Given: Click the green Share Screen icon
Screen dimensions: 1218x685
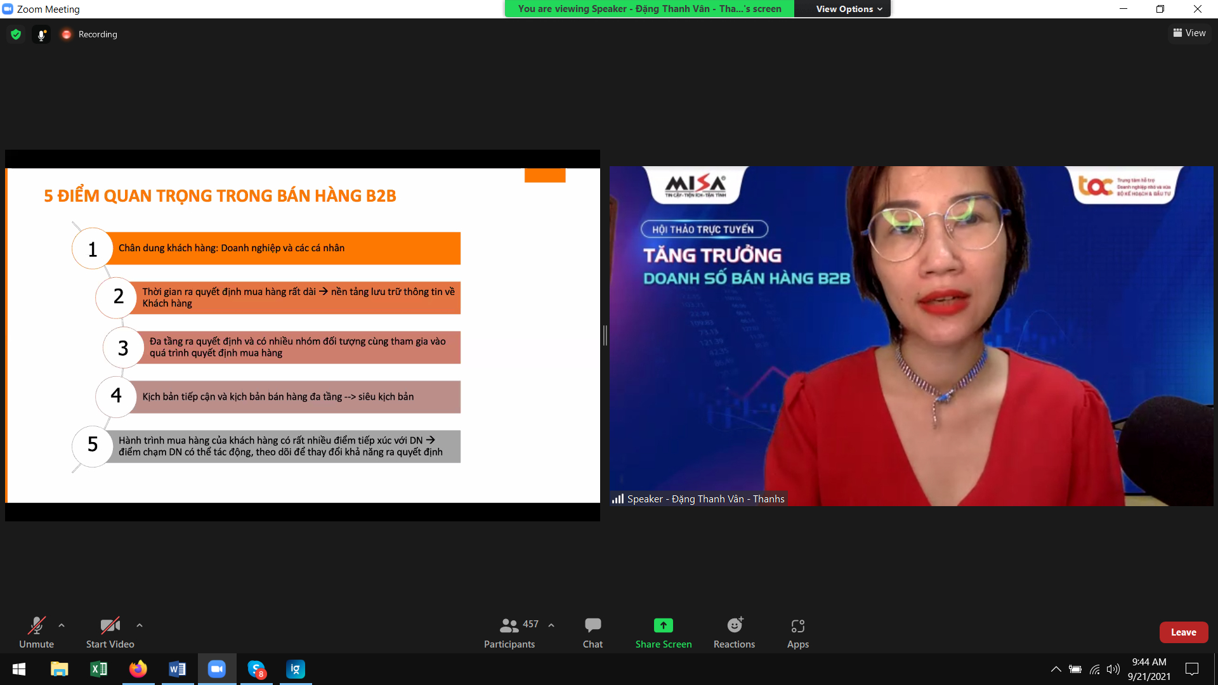Looking at the screenshot, I should [663, 625].
